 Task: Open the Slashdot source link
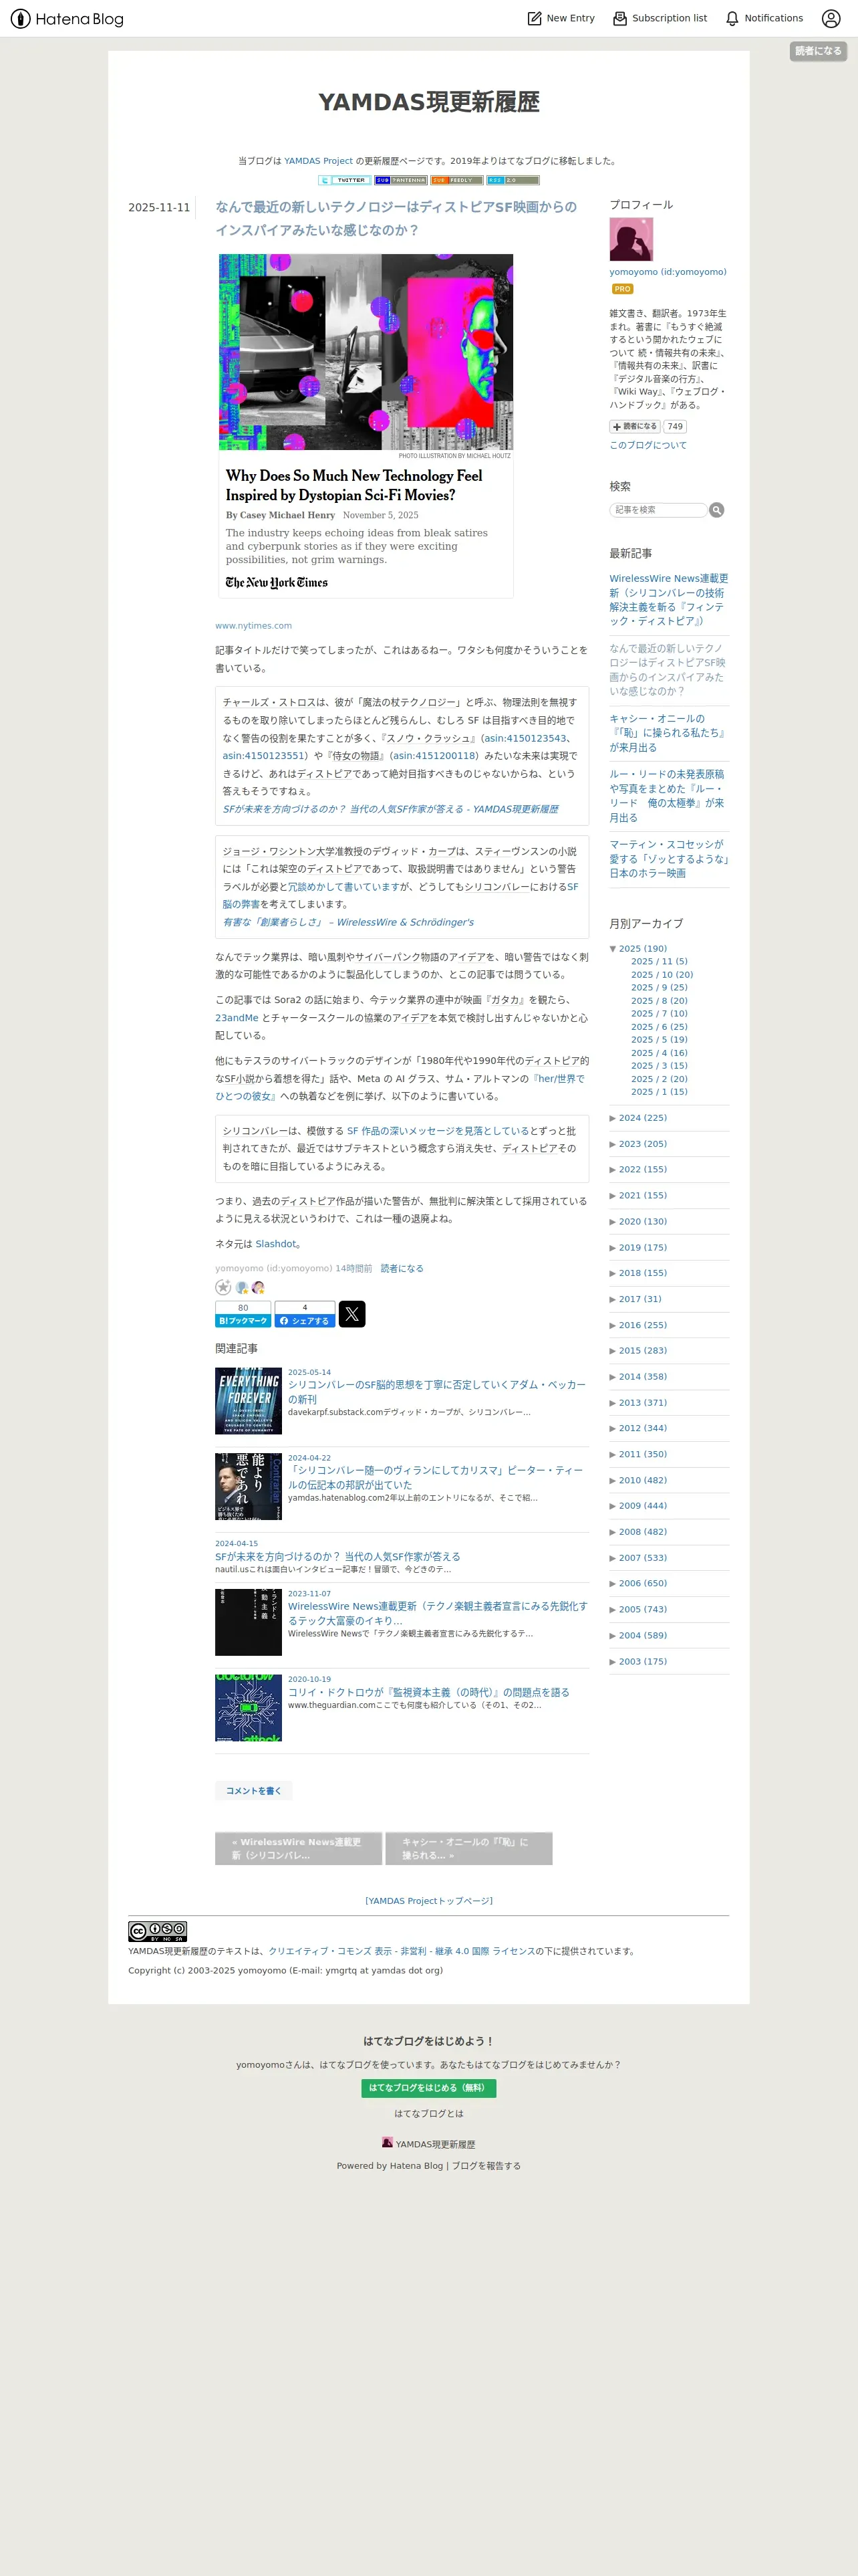(x=276, y=1244)
